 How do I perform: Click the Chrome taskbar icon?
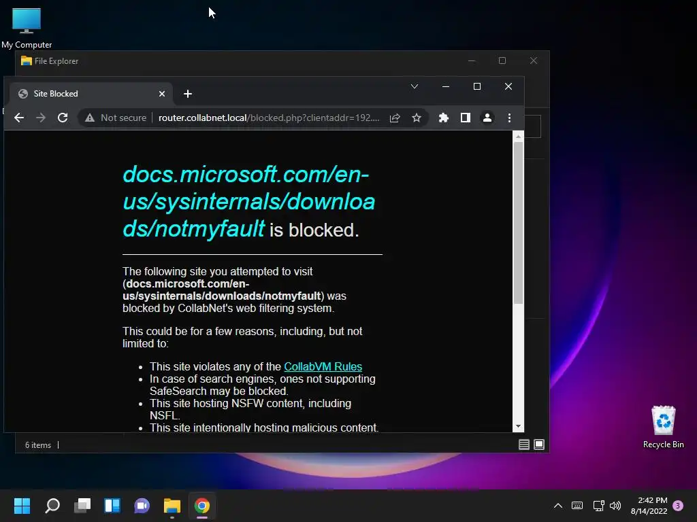[x=201, y=506]
